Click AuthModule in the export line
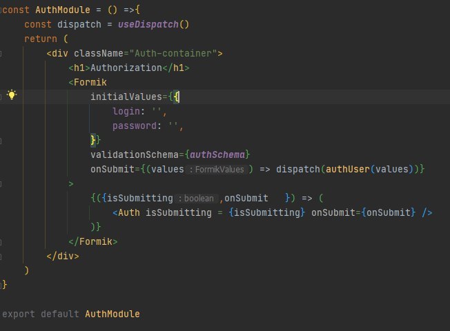Viewport: 450px width, 331px height. coord(112,314)
